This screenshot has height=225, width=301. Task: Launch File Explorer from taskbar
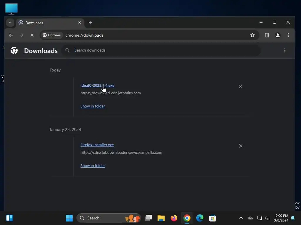click(x=161, y=218)
